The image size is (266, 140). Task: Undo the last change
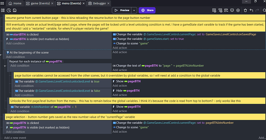click(x=251, y=10)
